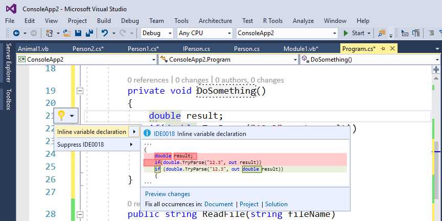Image resolution: width=442 pixels, height=221 pixels.
Task: Open the Team menu
Action: pos(156,21)
